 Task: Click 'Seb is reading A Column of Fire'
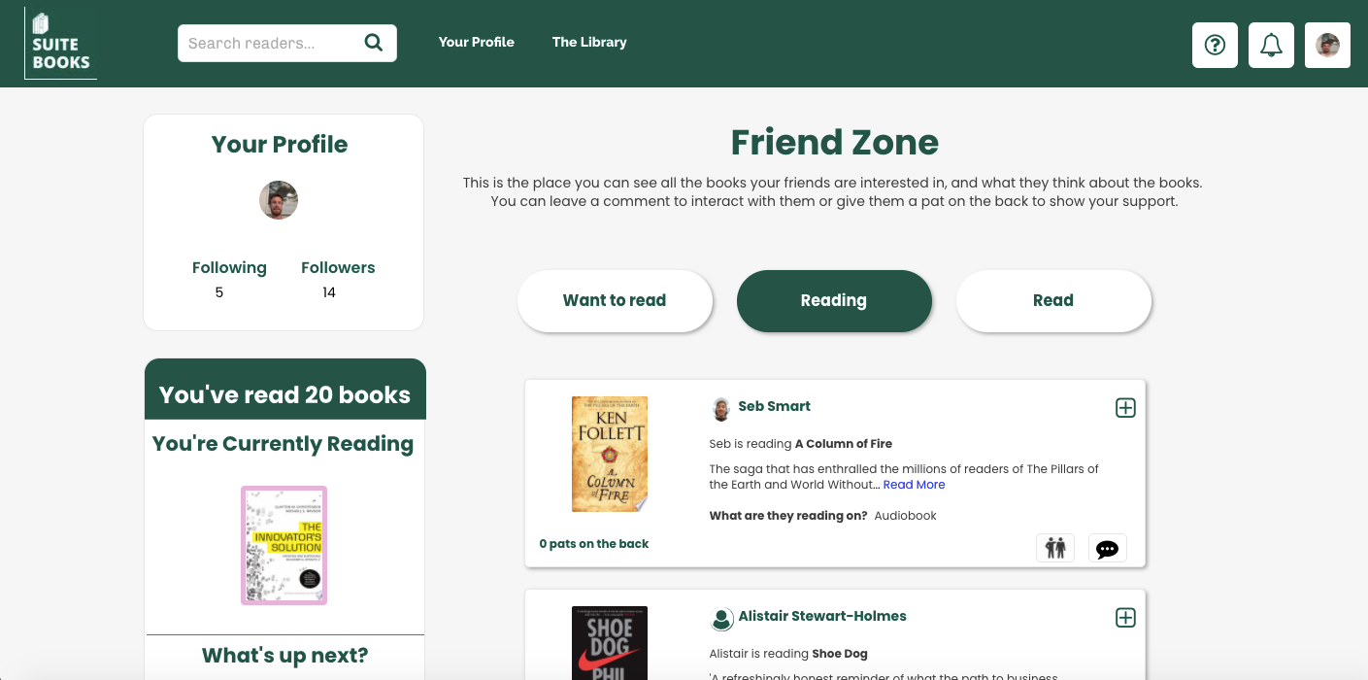(x=801, y=444)
